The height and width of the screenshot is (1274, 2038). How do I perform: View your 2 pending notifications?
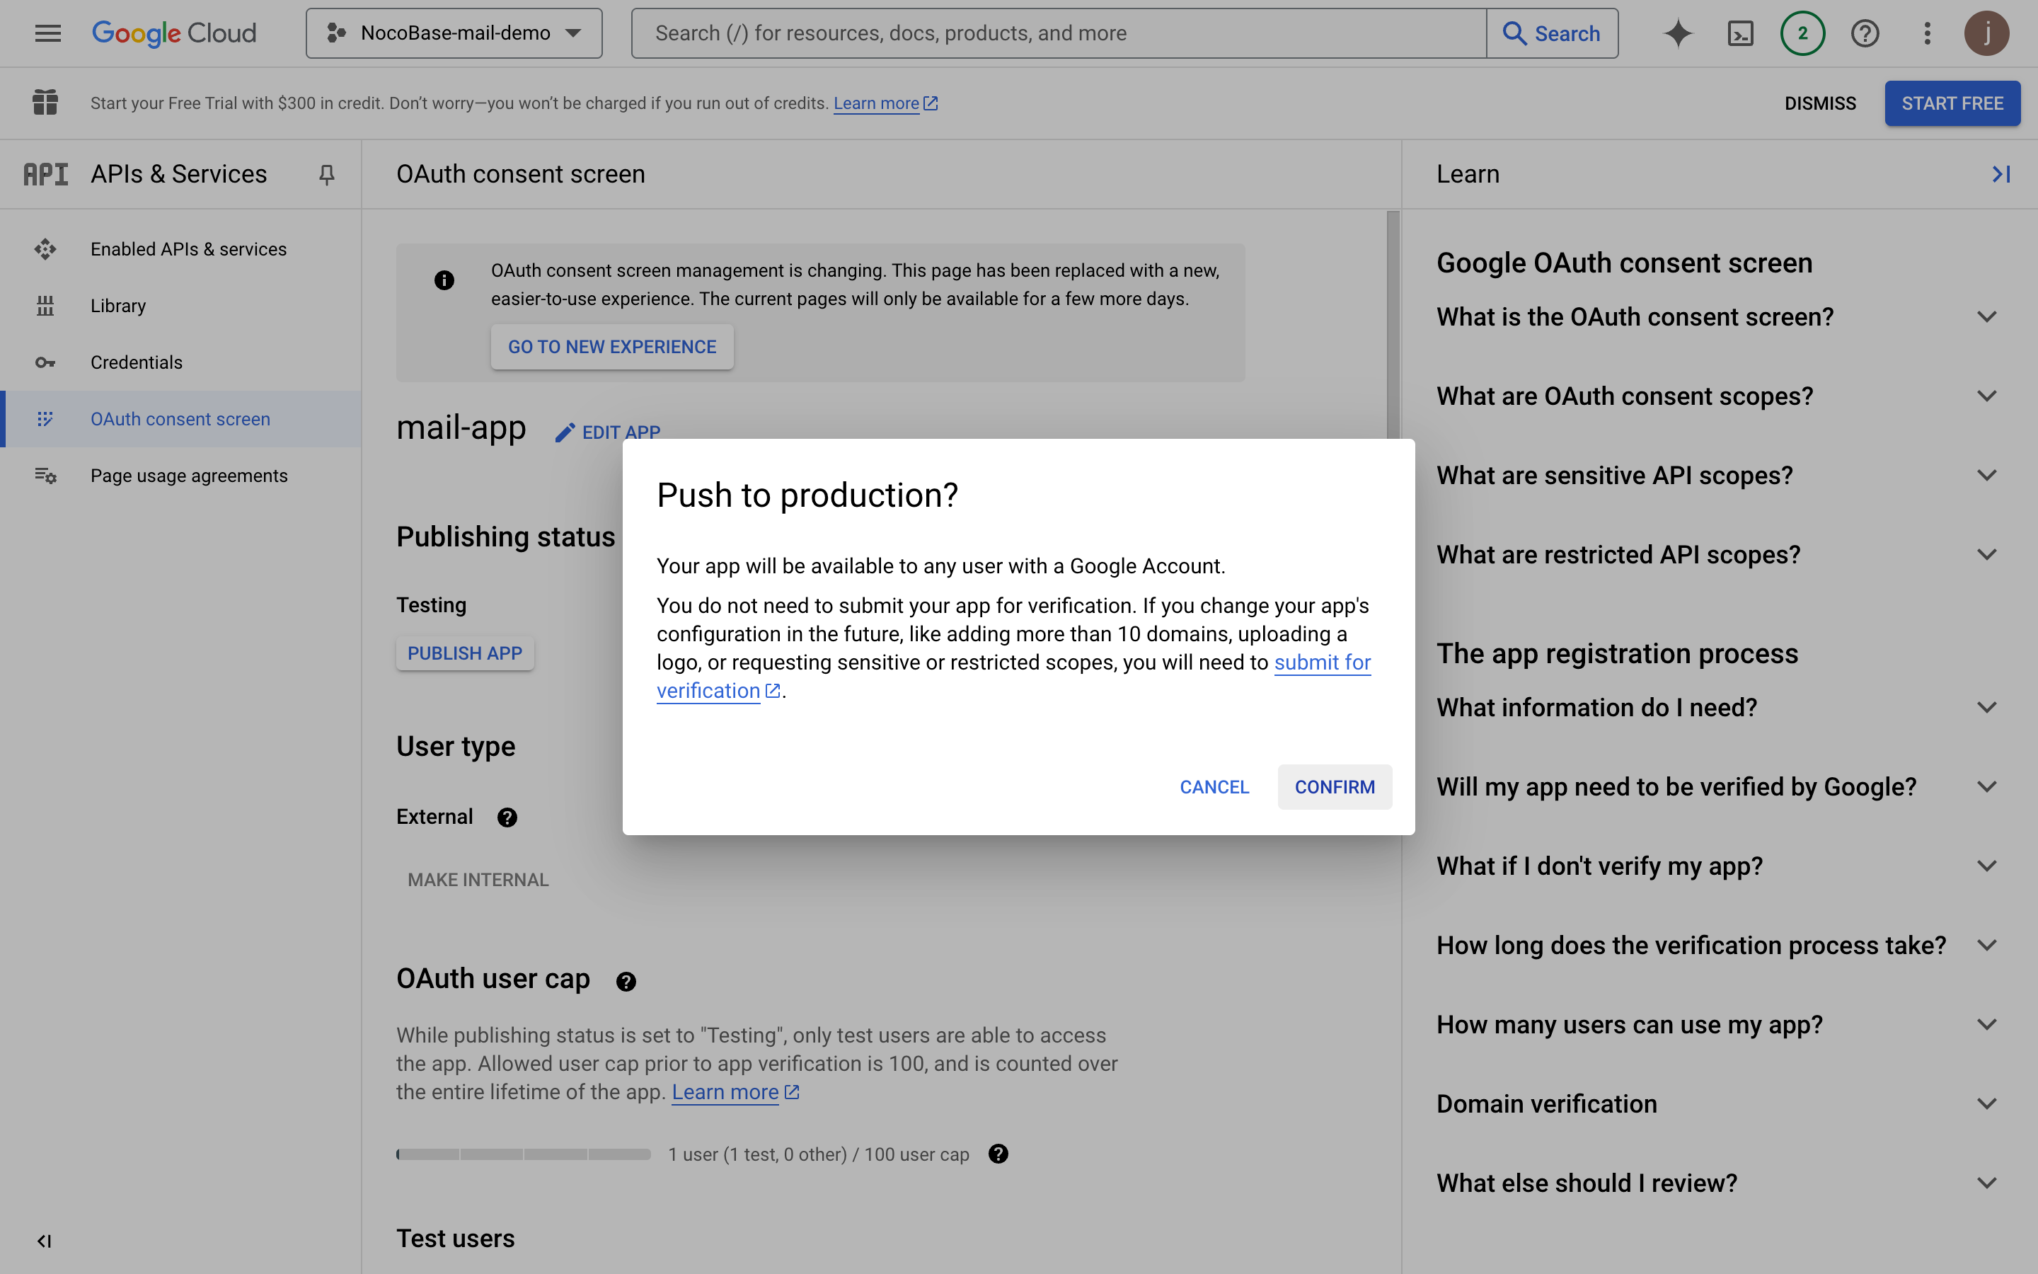(1802, 33)
